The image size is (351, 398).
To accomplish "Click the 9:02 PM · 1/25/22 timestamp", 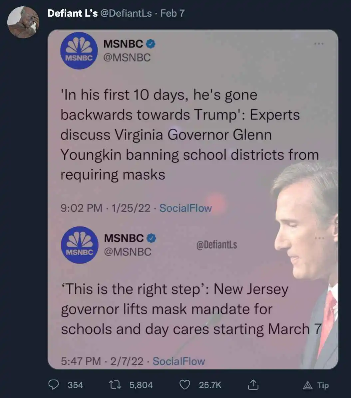I will point(105,208).
